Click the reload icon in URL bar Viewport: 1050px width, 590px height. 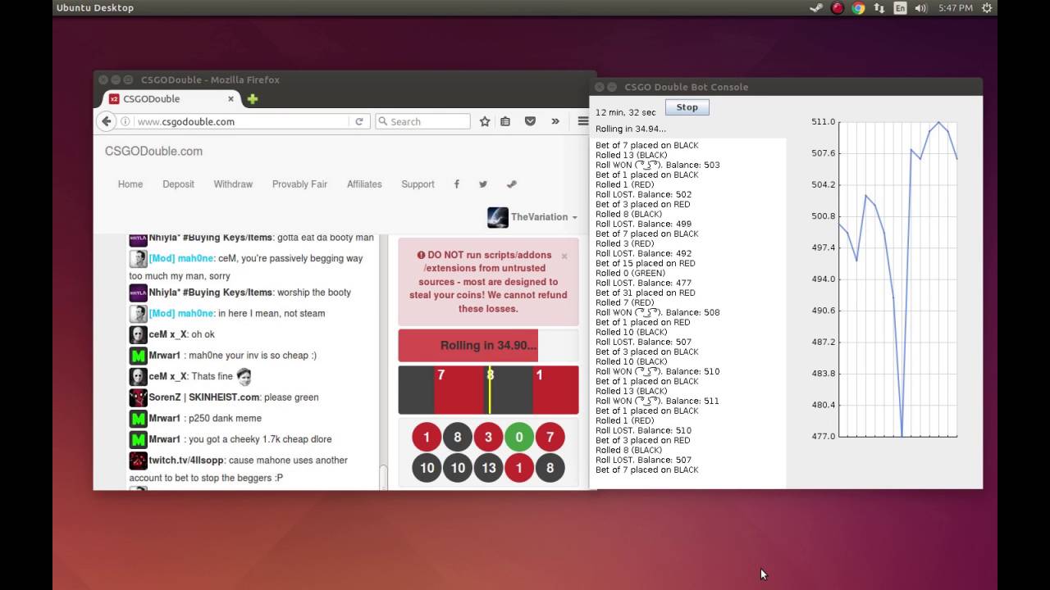(358, 121)
